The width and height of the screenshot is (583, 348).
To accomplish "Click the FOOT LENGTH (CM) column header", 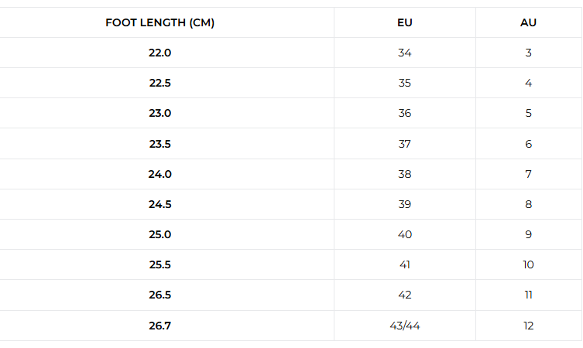I will [x=159, y=22].
